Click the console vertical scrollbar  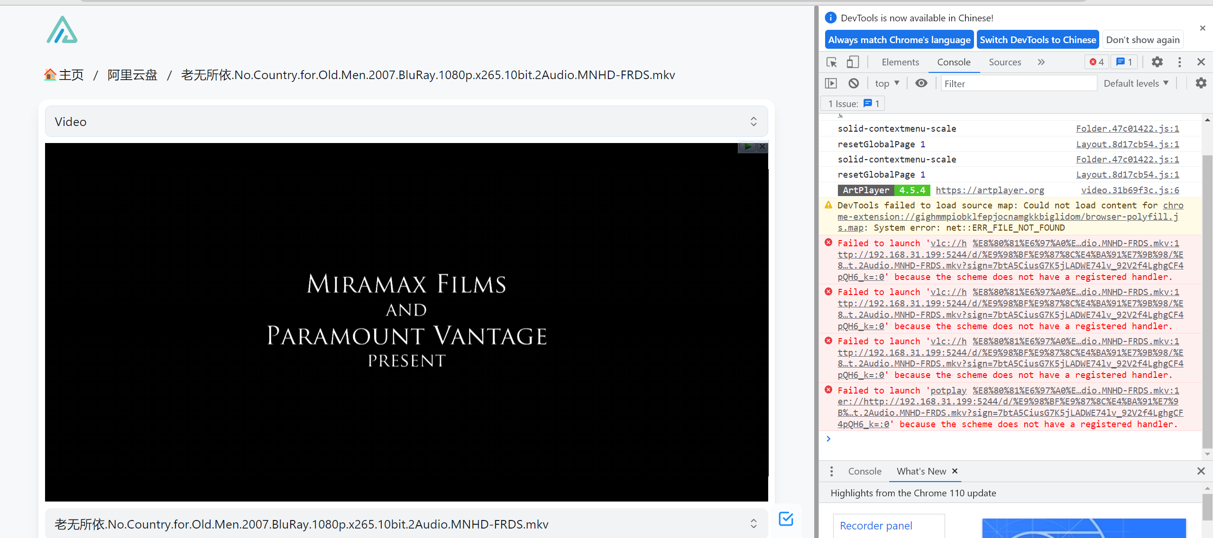click(1207, 301)
